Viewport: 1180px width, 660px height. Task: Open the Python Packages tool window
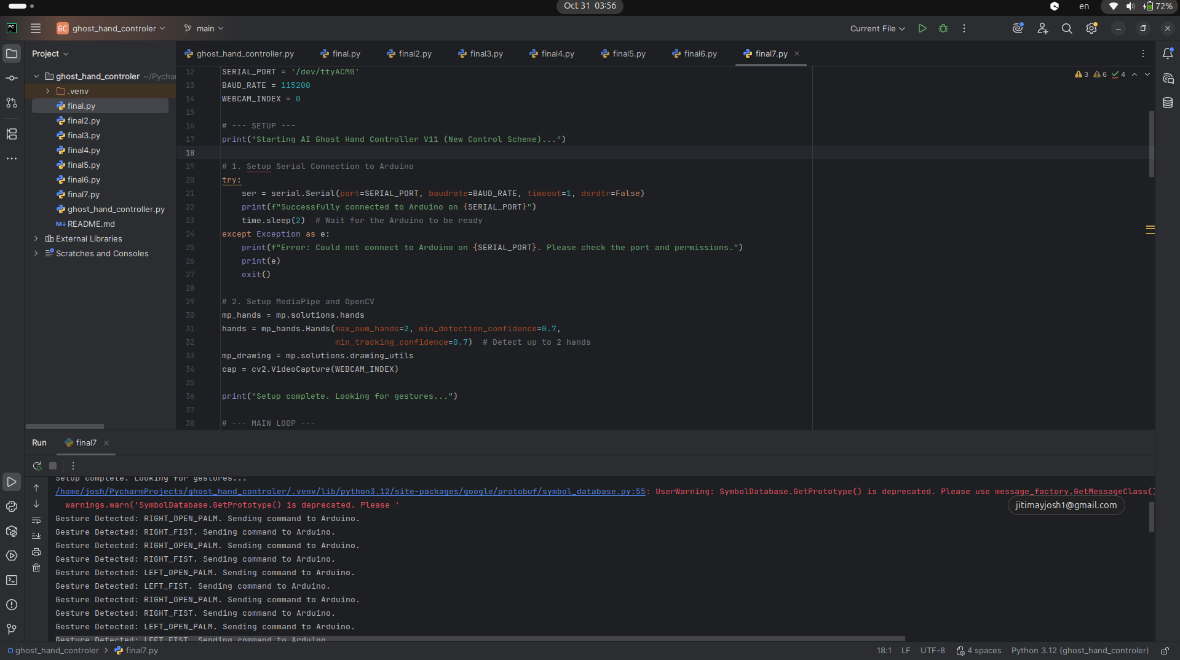[12, 531]
